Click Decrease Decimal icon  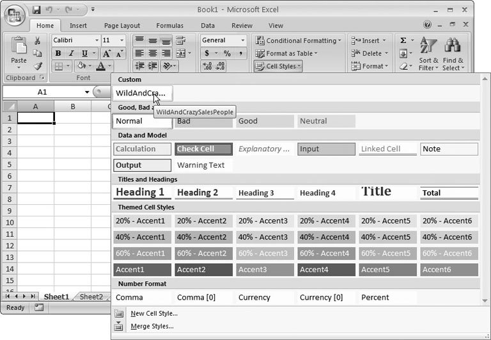click(220, 66)
